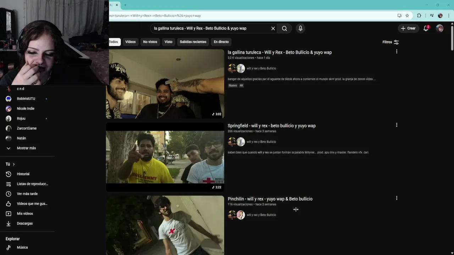Open the browser extensions puzzle icon
This screenshot has height=255, width=454.
[x=419, y=16]
